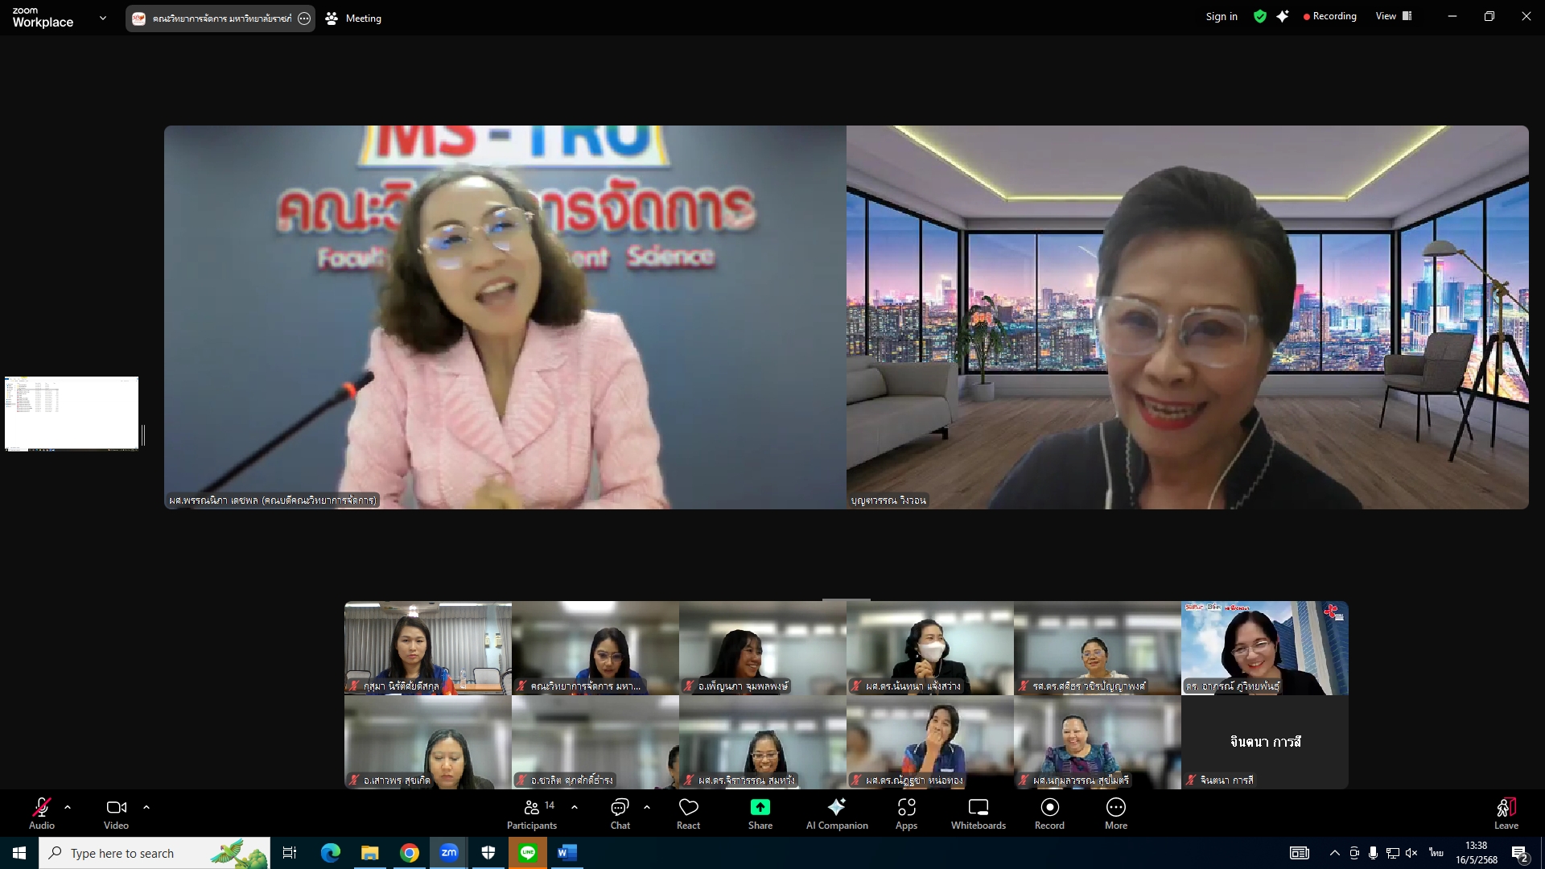The image size is (1545, 869).
Task: Leave the meeting
Action: pos(1506,813)
